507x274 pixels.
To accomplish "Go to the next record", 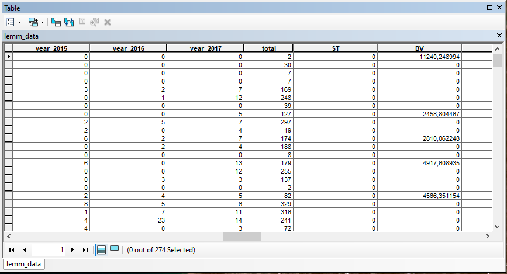I will pos(73,250).
